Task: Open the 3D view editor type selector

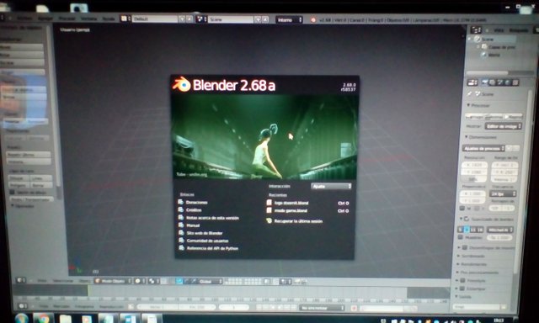Action: point(21,280)
